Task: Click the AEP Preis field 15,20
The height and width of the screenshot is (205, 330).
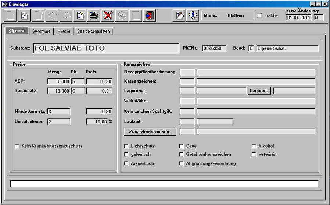Action: [99, 82]
